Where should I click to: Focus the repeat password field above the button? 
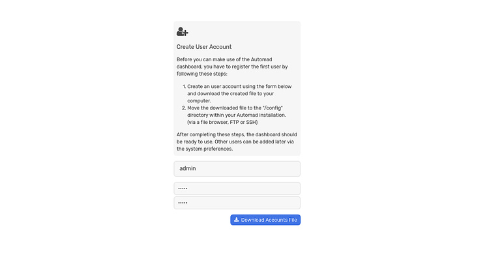237,203
